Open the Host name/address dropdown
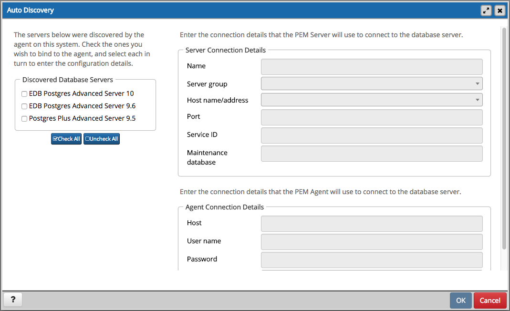The height and width of the screenshot is (311, 510). pos(372,100)
